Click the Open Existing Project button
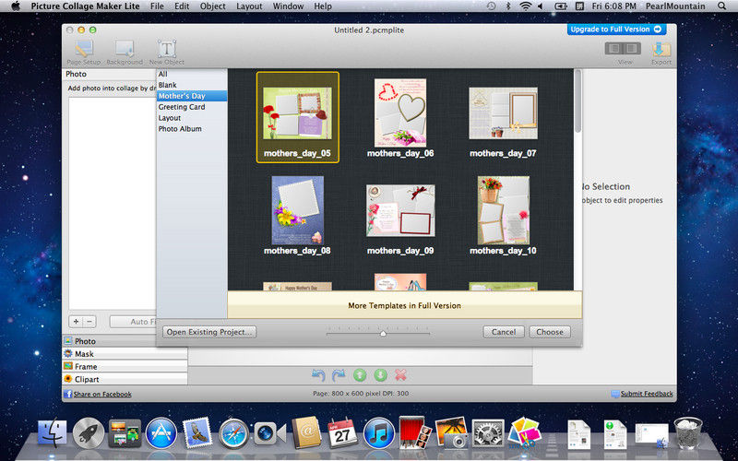 pyautogui.click(x=209, y=332)
